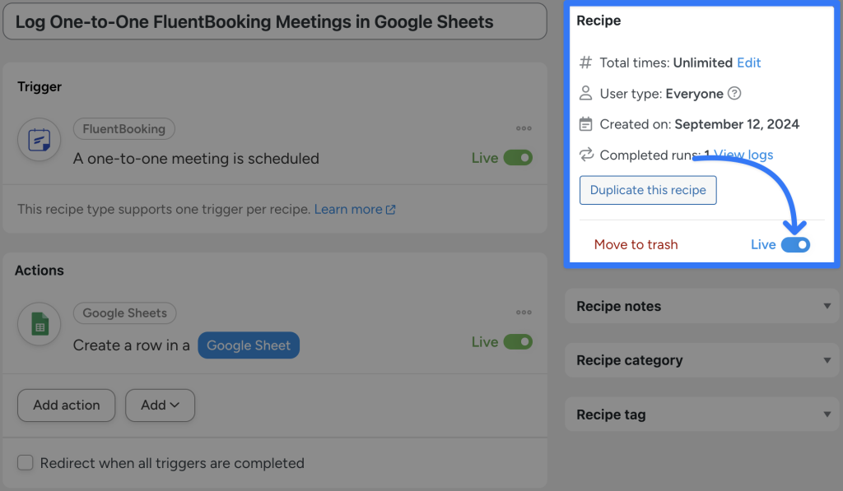This screenshot has height=491, width=843.
Task: Click the completed runs sync icon
Action: [586, 155]
